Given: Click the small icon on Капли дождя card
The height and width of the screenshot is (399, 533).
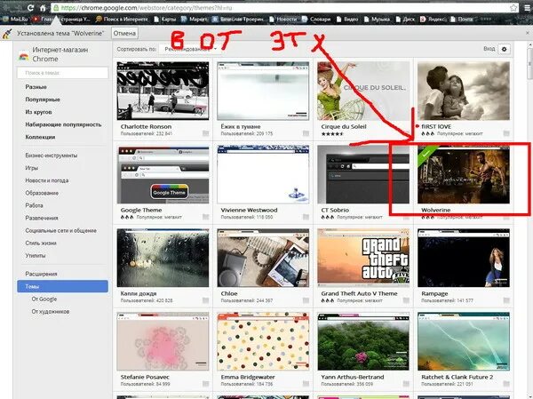Looking at the screenshot, I should 206,300.
